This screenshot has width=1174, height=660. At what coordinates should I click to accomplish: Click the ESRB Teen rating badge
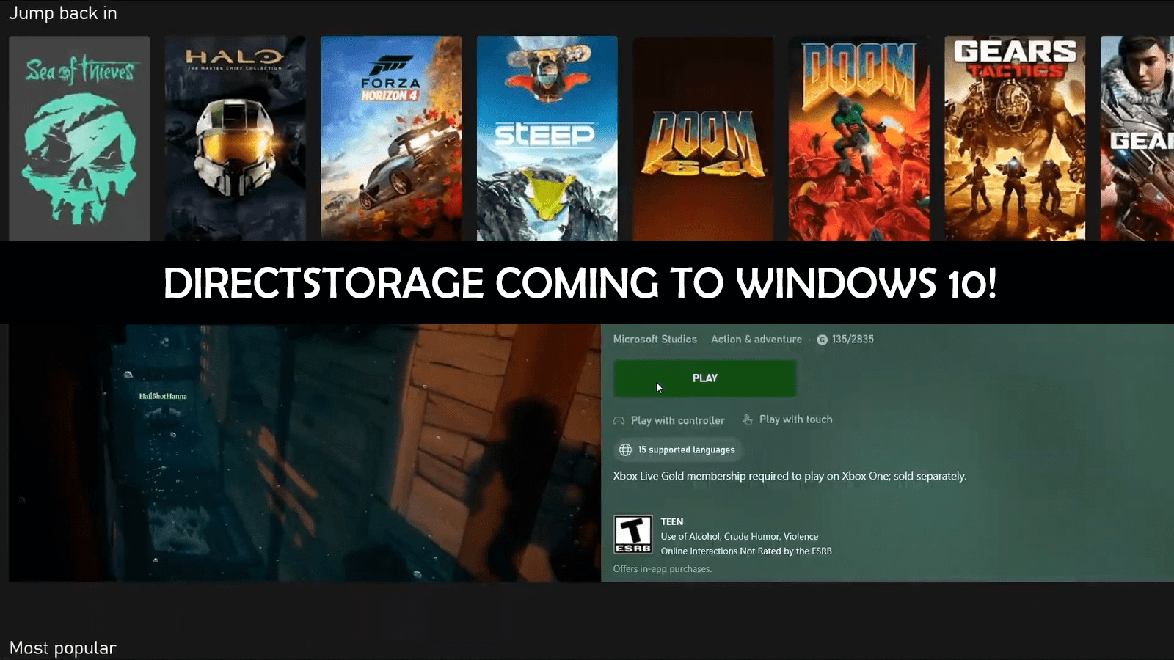point(632,535)
